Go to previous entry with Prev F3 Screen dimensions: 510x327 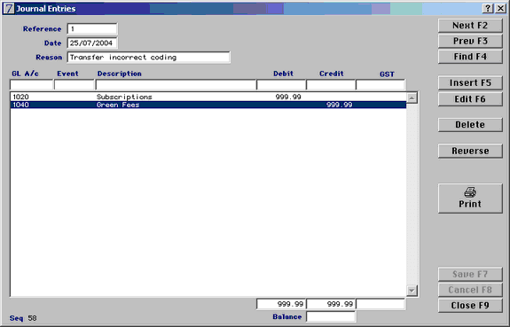(470, 42)
